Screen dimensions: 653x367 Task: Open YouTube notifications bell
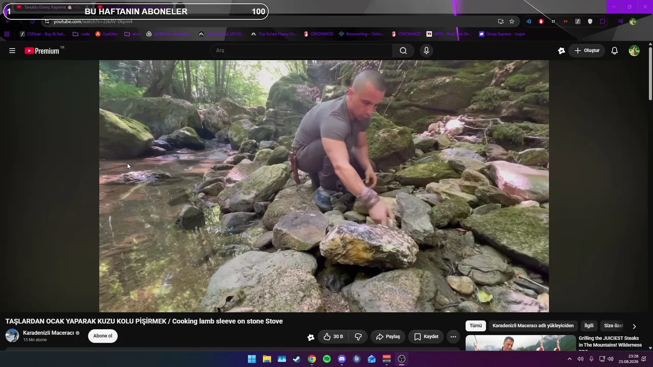coord(615,50)
